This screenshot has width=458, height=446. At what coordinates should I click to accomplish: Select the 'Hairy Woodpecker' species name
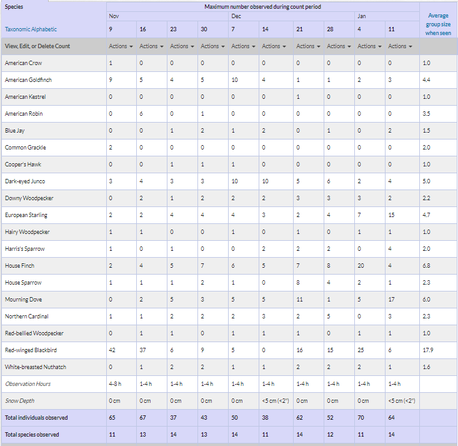27,232
